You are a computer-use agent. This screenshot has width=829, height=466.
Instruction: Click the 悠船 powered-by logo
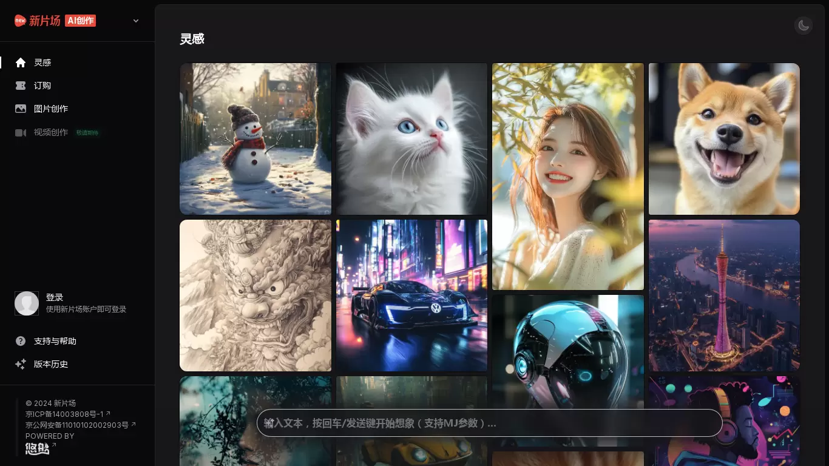(38, 448)
